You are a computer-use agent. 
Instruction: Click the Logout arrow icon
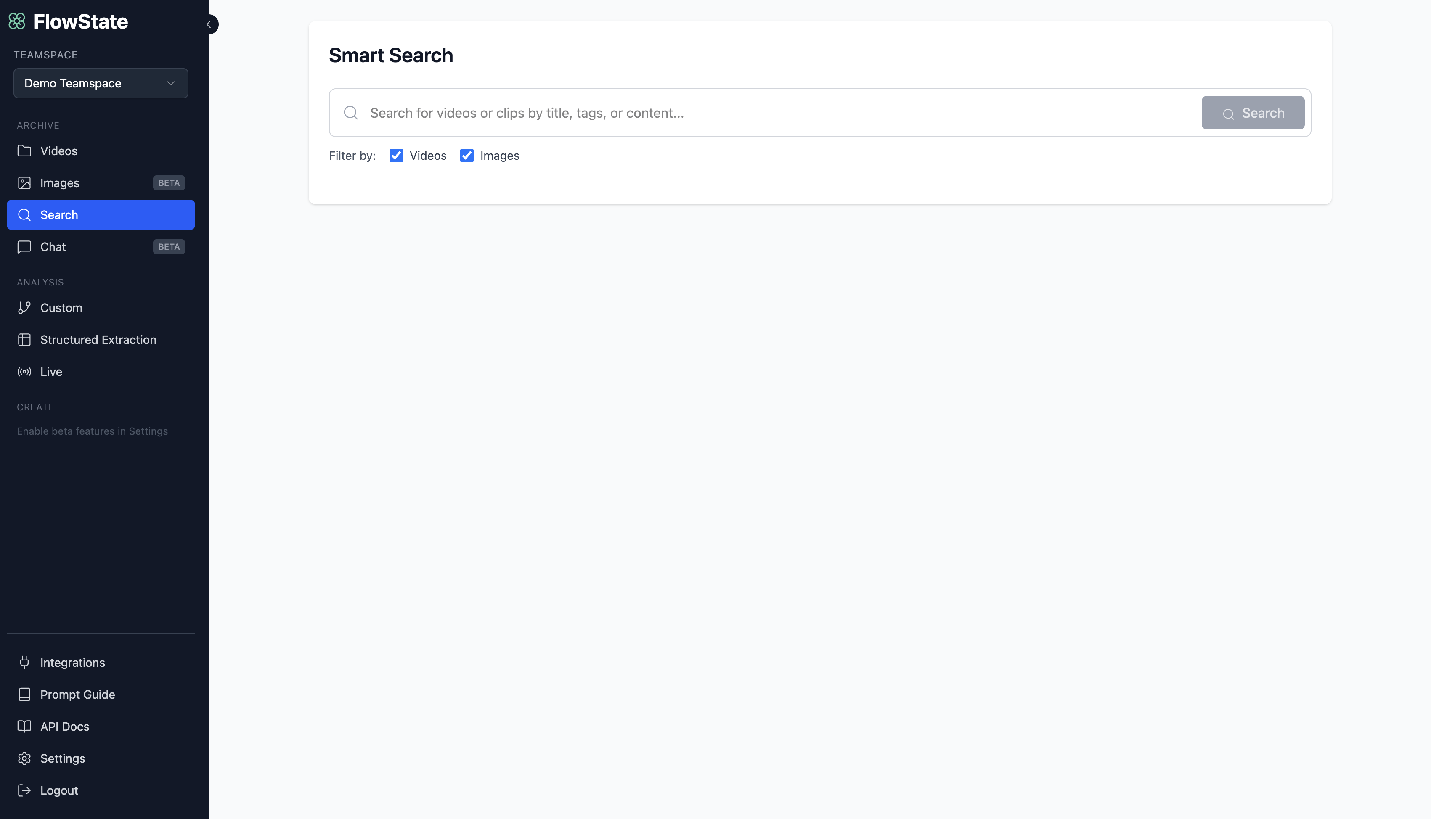[x=24, y=790]
